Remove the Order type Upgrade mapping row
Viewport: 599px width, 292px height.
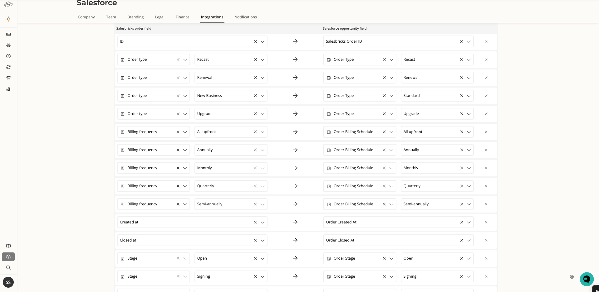(x=486, y=114)
